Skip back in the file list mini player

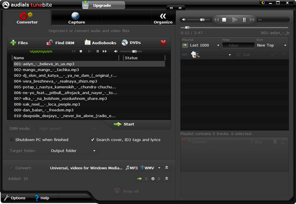coord(73,51)
